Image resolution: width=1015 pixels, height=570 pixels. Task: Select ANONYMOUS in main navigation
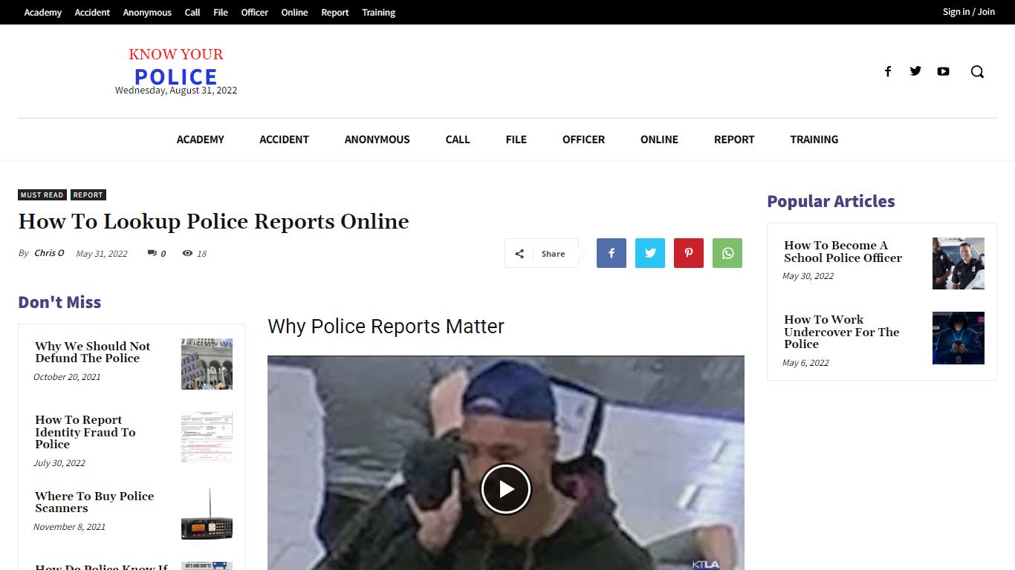377,140
